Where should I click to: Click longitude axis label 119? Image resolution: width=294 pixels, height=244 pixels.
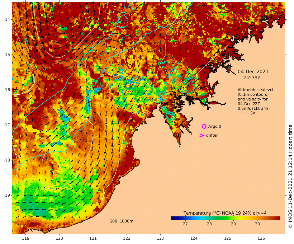click(x=25, y=238)
